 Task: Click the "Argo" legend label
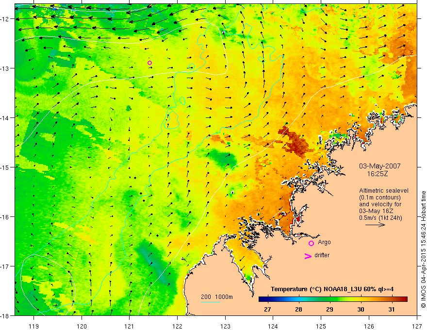pos(324,242)
